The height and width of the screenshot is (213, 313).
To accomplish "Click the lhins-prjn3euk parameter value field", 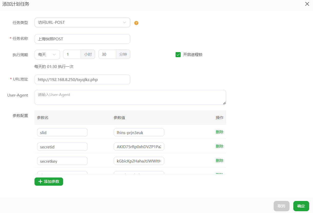I will [139, 133].
